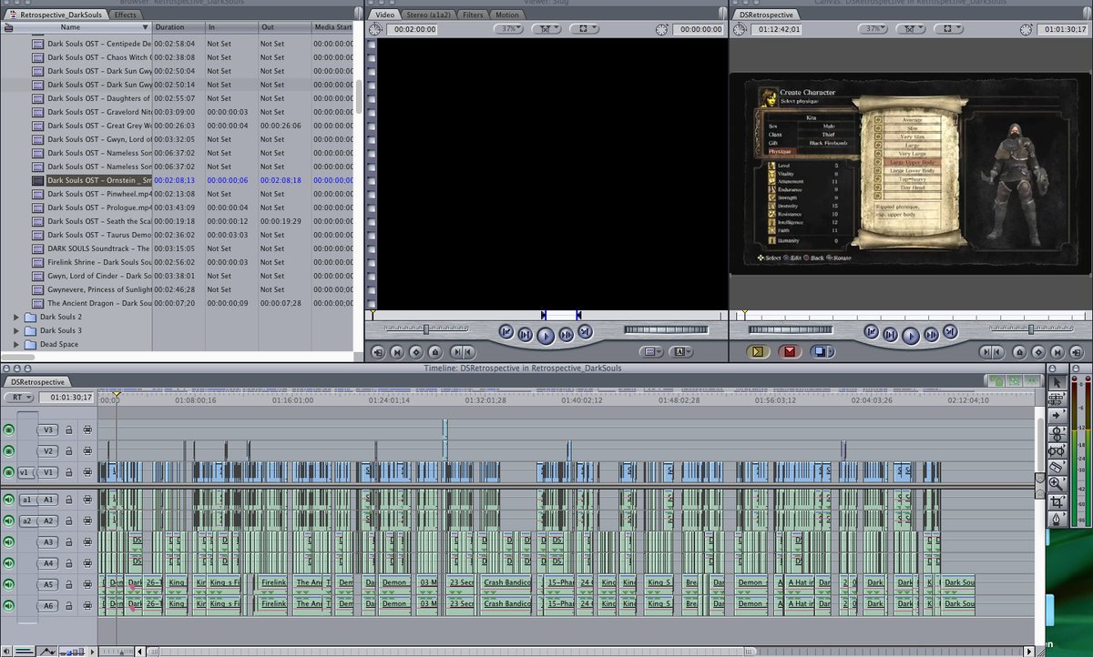
Task: Select the Zoom magnifier tool
Action: [x=1057, y=484]
